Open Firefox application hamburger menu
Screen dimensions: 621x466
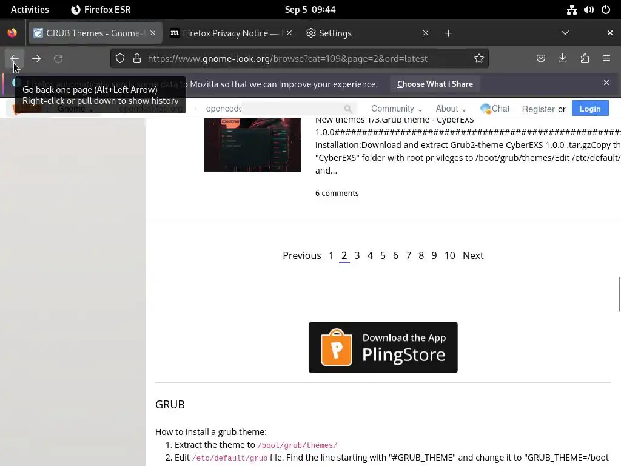[x=606, y=59]
